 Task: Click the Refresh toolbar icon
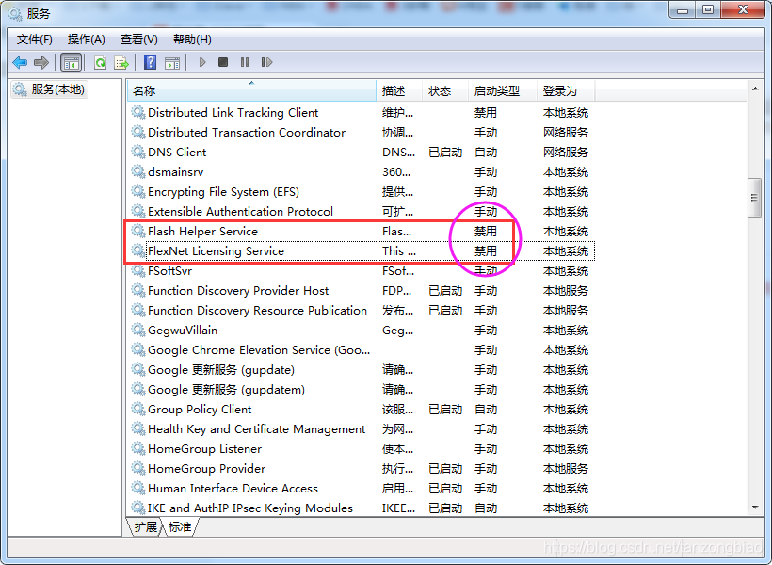pos(100,62)
